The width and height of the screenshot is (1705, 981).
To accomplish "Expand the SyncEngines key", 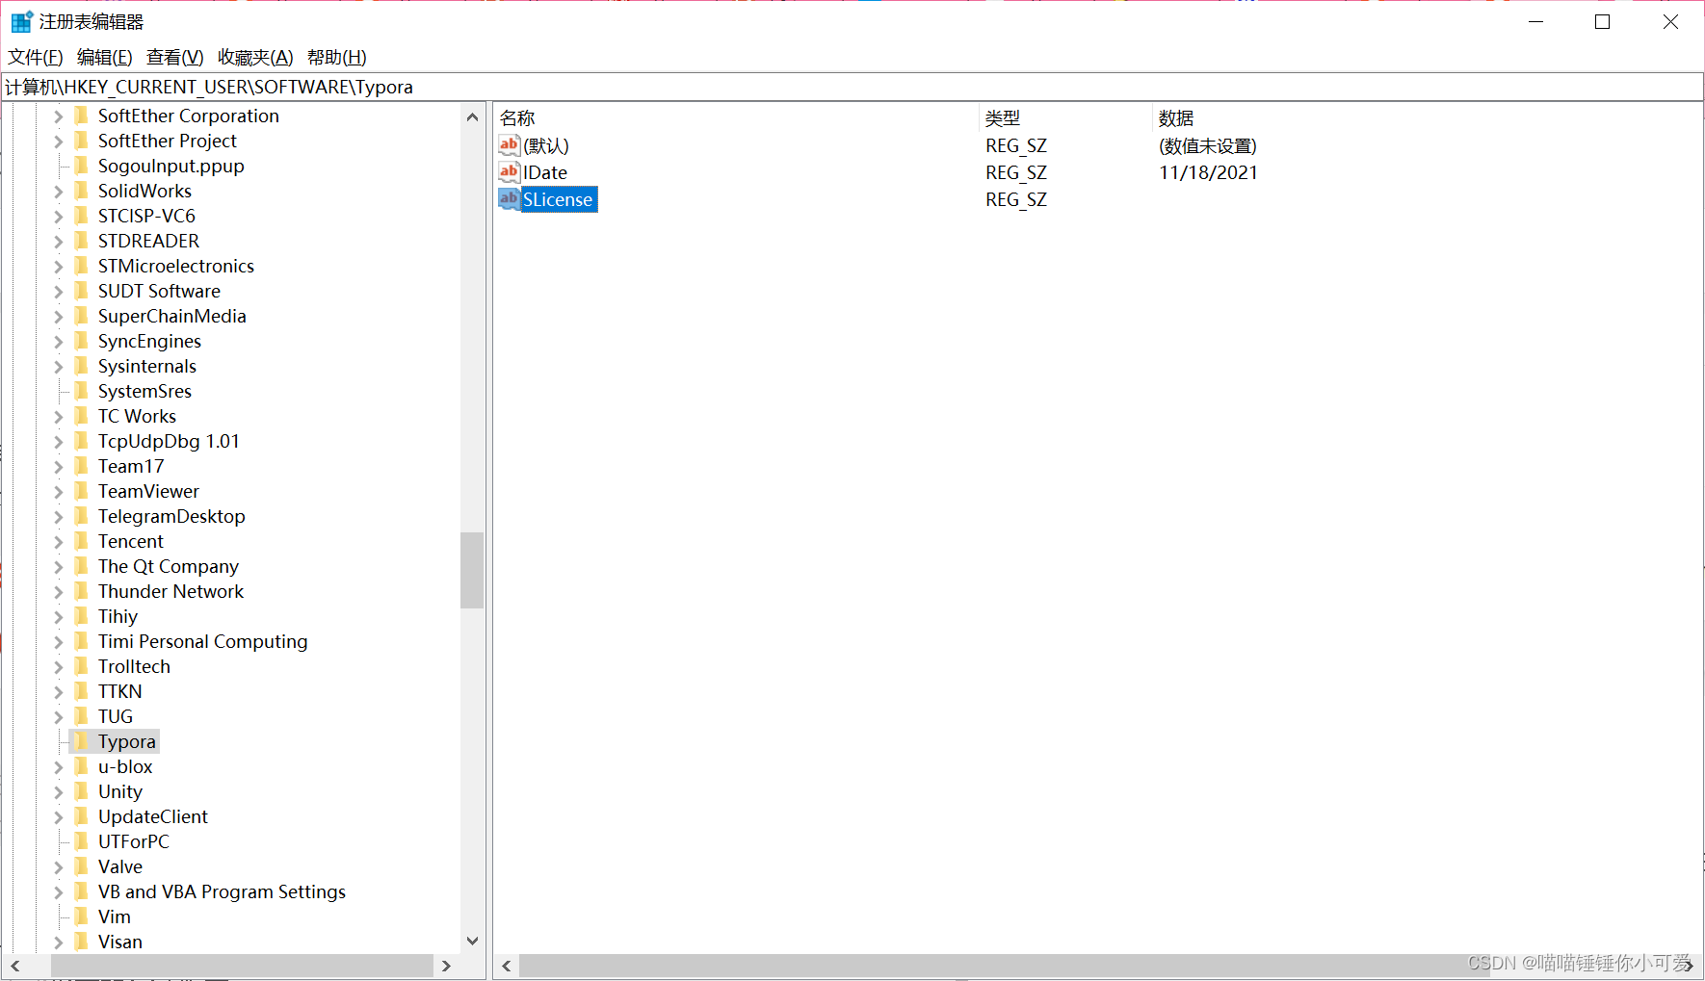I will [x=58, y=342].
